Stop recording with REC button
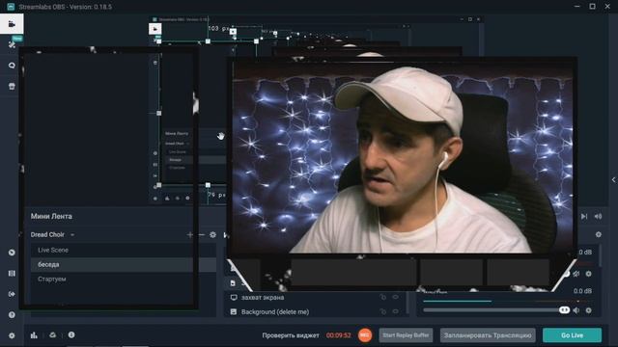 click(365, 335)
